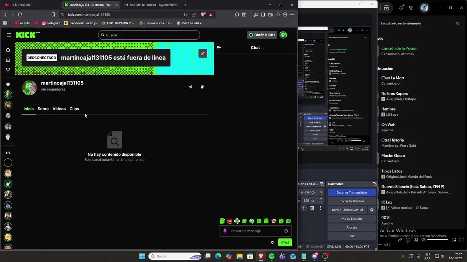
Task: Open Spotify lyrics microphone icon
Action: (400, 240)
